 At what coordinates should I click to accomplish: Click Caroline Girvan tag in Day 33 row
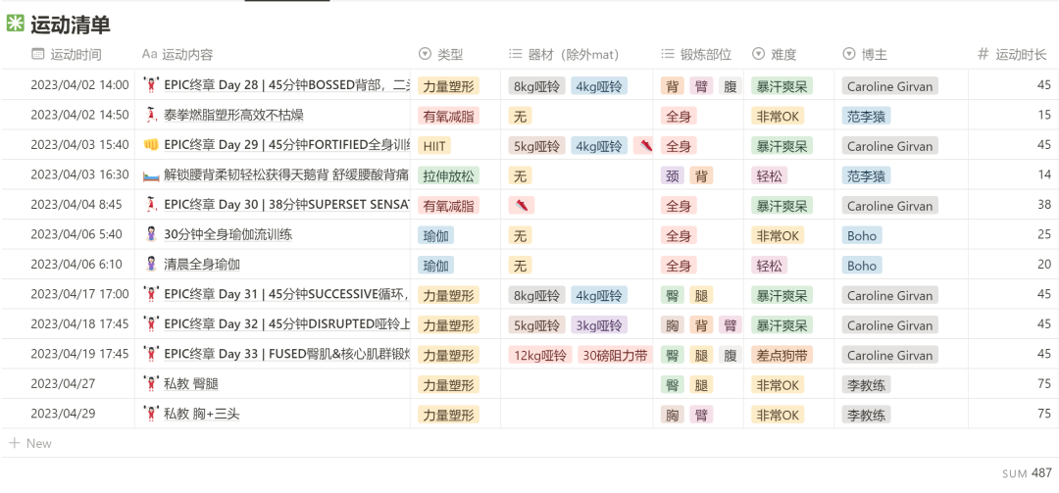click(890, 355)
